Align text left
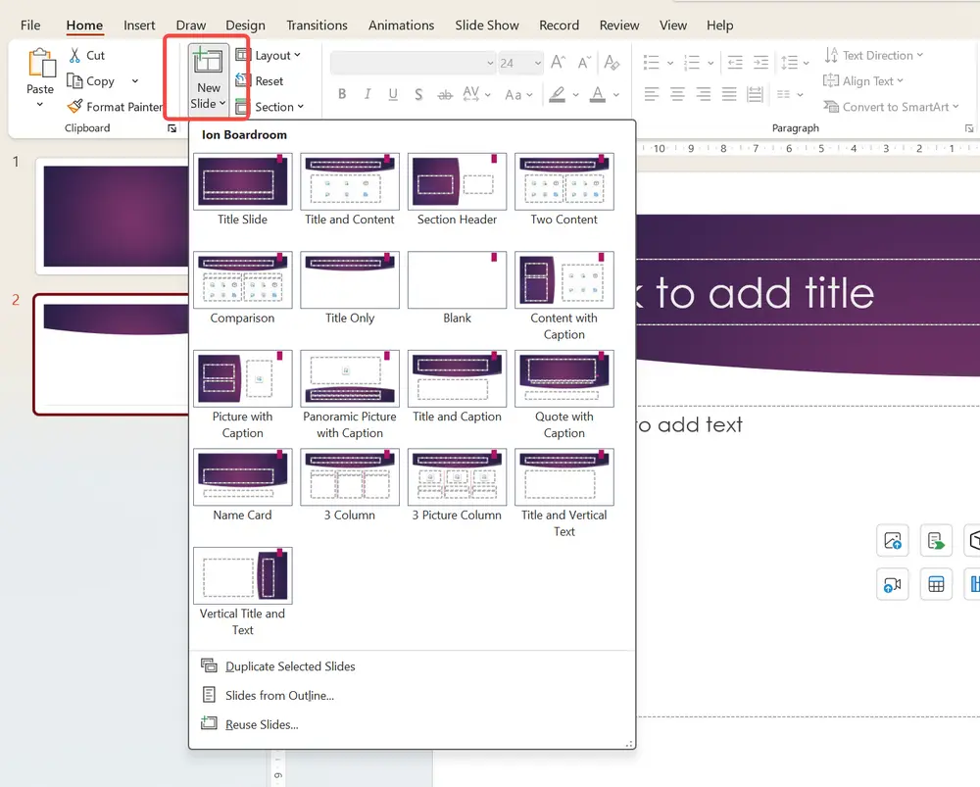This screenshot has width=980, height=787. pos(652,94)
